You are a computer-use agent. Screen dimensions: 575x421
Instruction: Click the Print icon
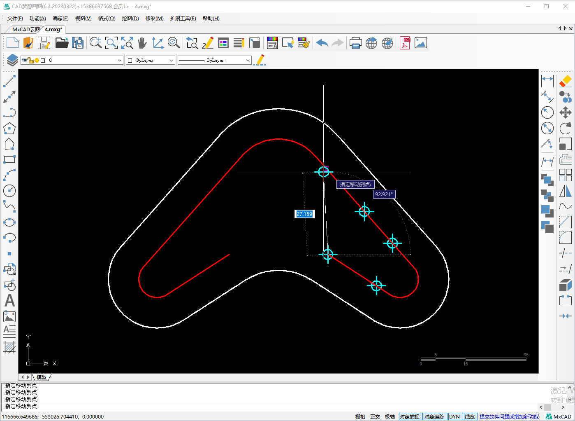pyautogui.click(x=355, y=43)
